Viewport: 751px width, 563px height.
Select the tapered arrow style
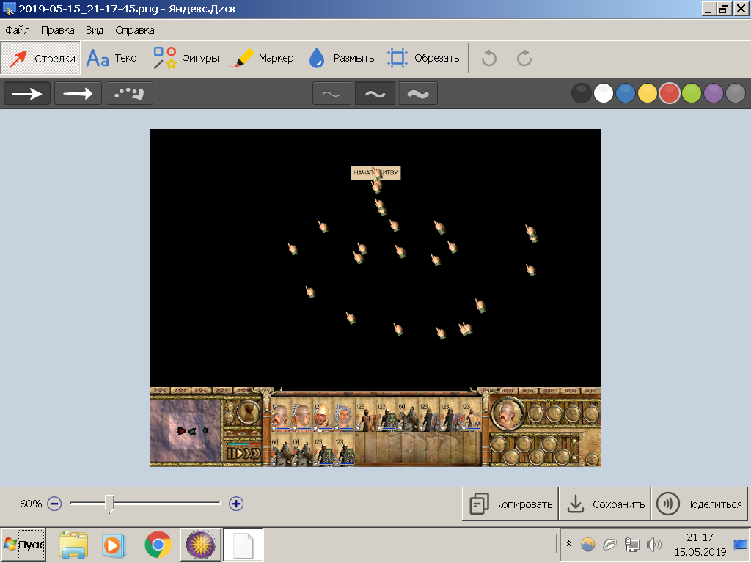coord(78,93)
